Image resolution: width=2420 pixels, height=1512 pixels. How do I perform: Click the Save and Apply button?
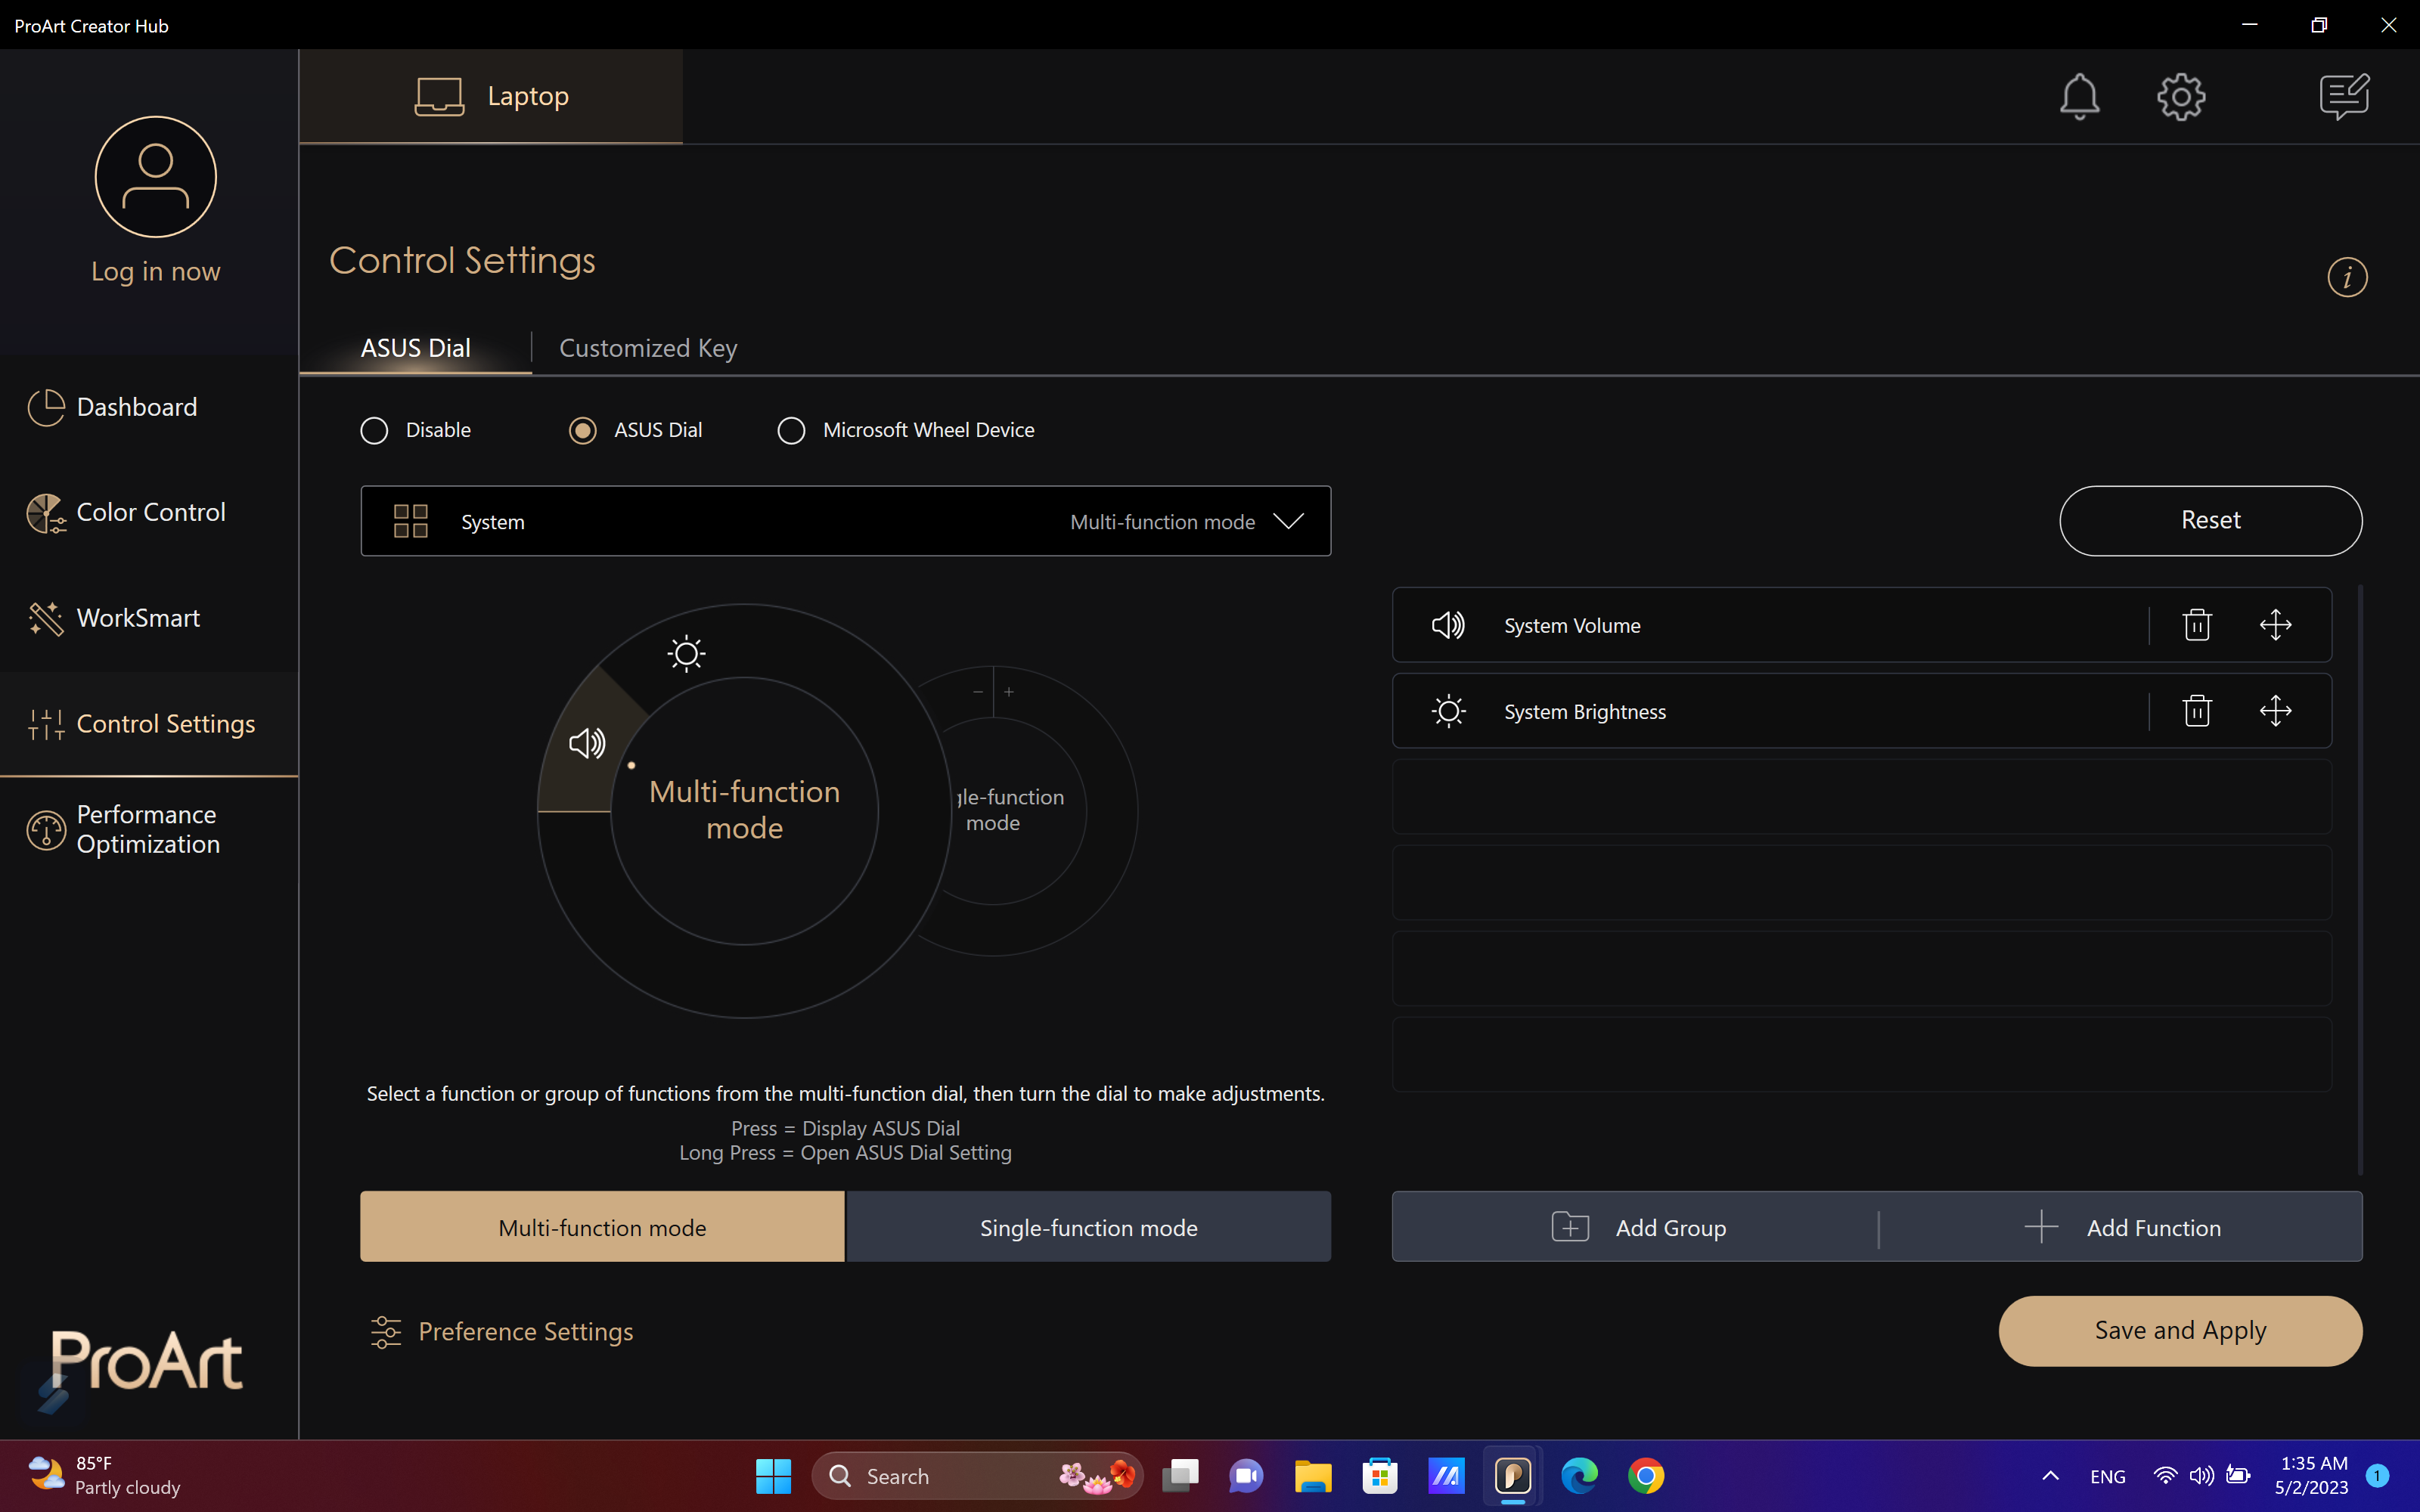[2180, 1331]
